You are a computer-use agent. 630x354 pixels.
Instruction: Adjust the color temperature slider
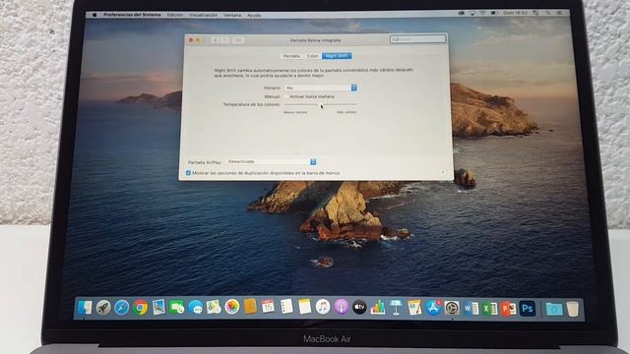pos(320,105)
